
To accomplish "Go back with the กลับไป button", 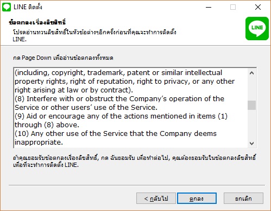I will [156, 198].
